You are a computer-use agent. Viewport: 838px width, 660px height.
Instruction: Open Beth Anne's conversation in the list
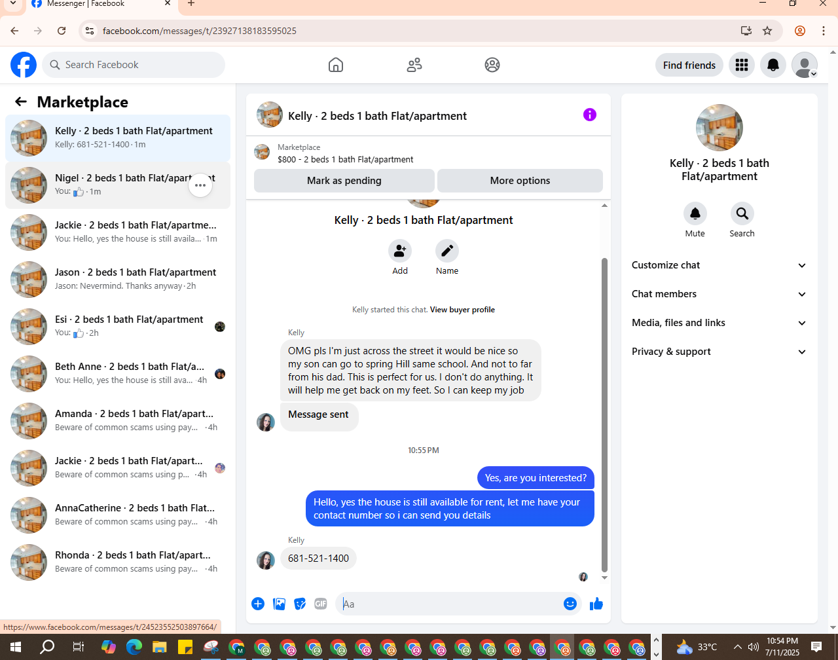118,374
